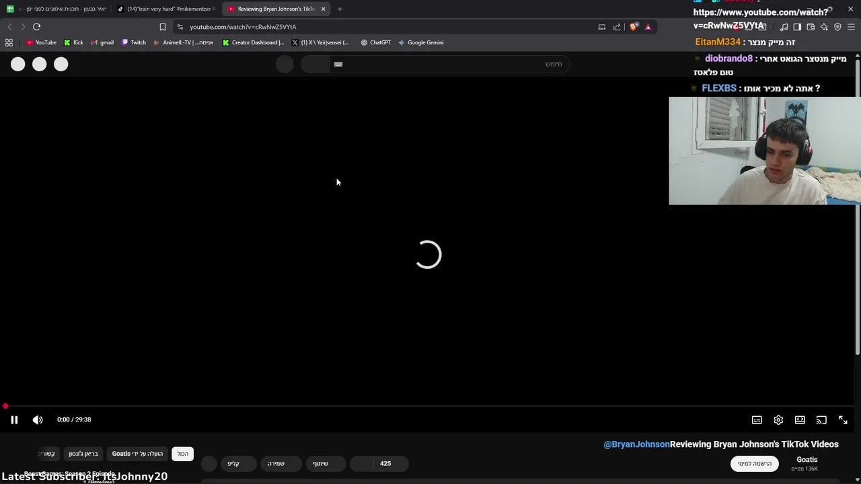Open the AnimeIL-TV bookmark
This screenshot has height=484, width=861.
coord(183,42)
